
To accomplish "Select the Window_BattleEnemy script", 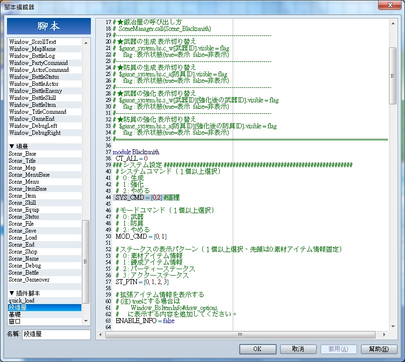I will (45, 91).
